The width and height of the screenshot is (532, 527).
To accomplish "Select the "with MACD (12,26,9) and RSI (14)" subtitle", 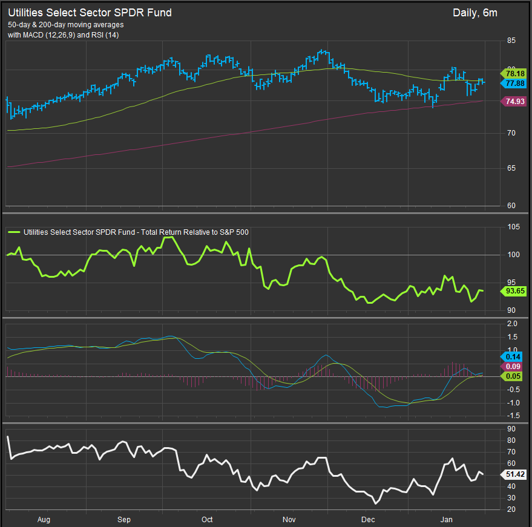I will pos(64,35).
